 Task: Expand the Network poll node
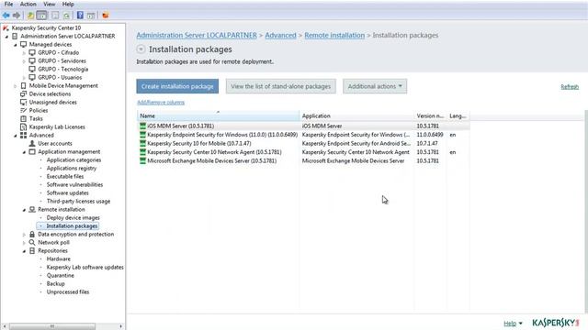24,243
